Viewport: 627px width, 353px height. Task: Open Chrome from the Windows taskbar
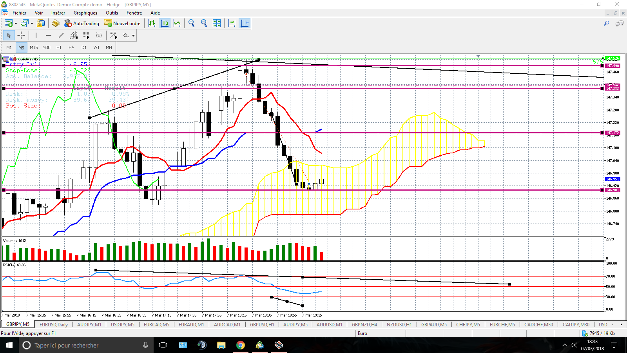[241, 345]
